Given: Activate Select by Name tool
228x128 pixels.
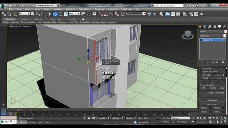Looking at the screenshot, I should (38, 14).
